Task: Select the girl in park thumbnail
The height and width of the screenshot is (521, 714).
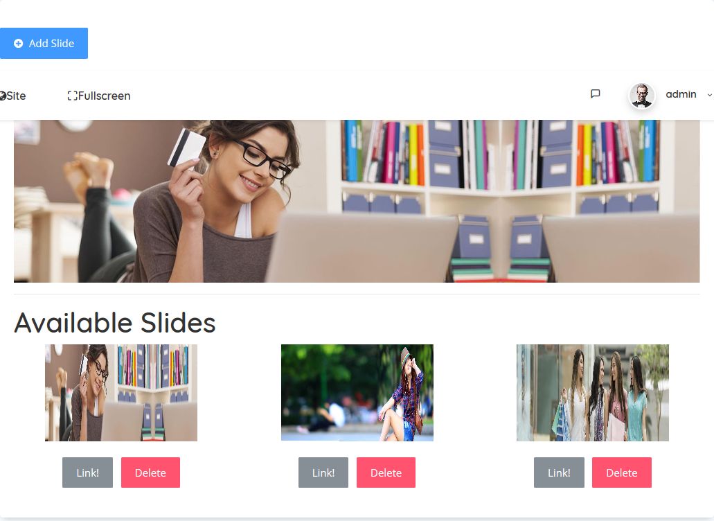Action: point(357,393)
